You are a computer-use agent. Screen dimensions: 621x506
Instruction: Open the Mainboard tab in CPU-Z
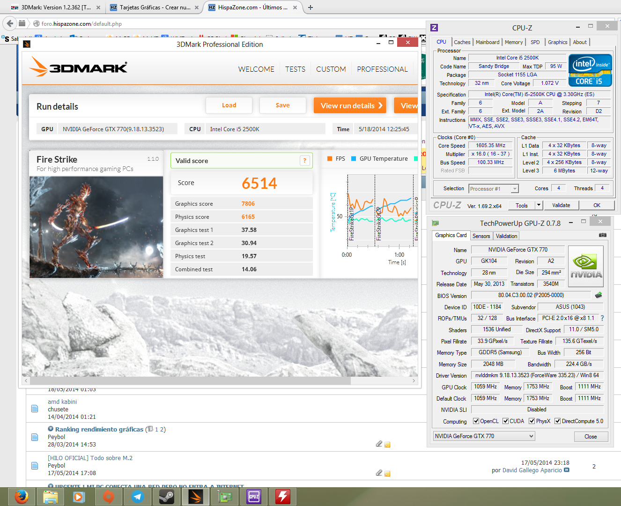click(488, 42)
